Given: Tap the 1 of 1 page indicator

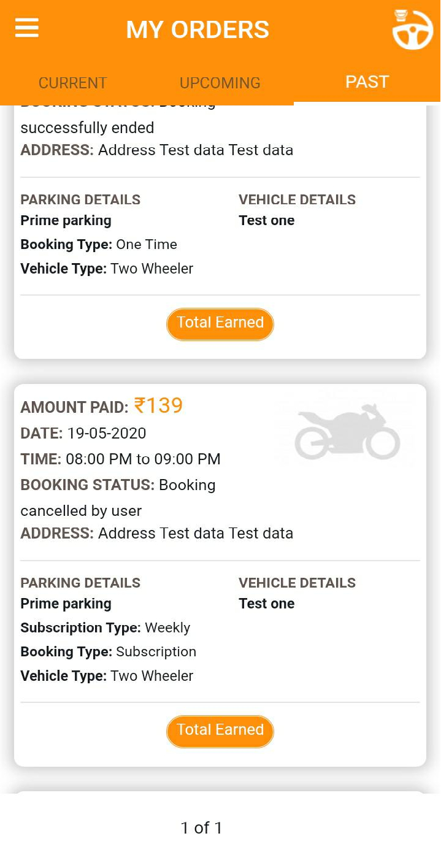Looking at the screenshot, I should [201, 827].
